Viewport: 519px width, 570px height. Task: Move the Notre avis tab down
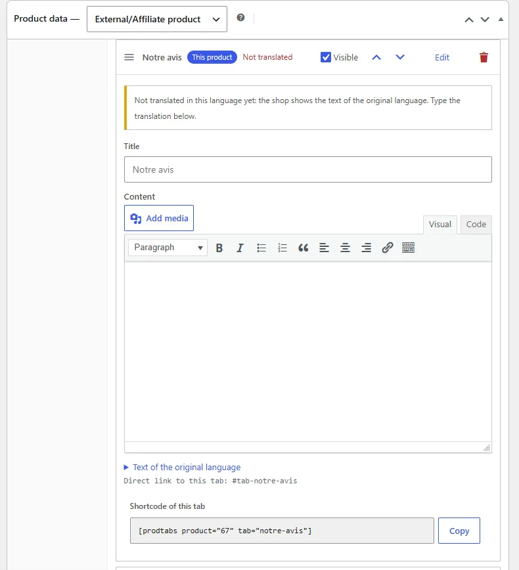pos(400,57)
